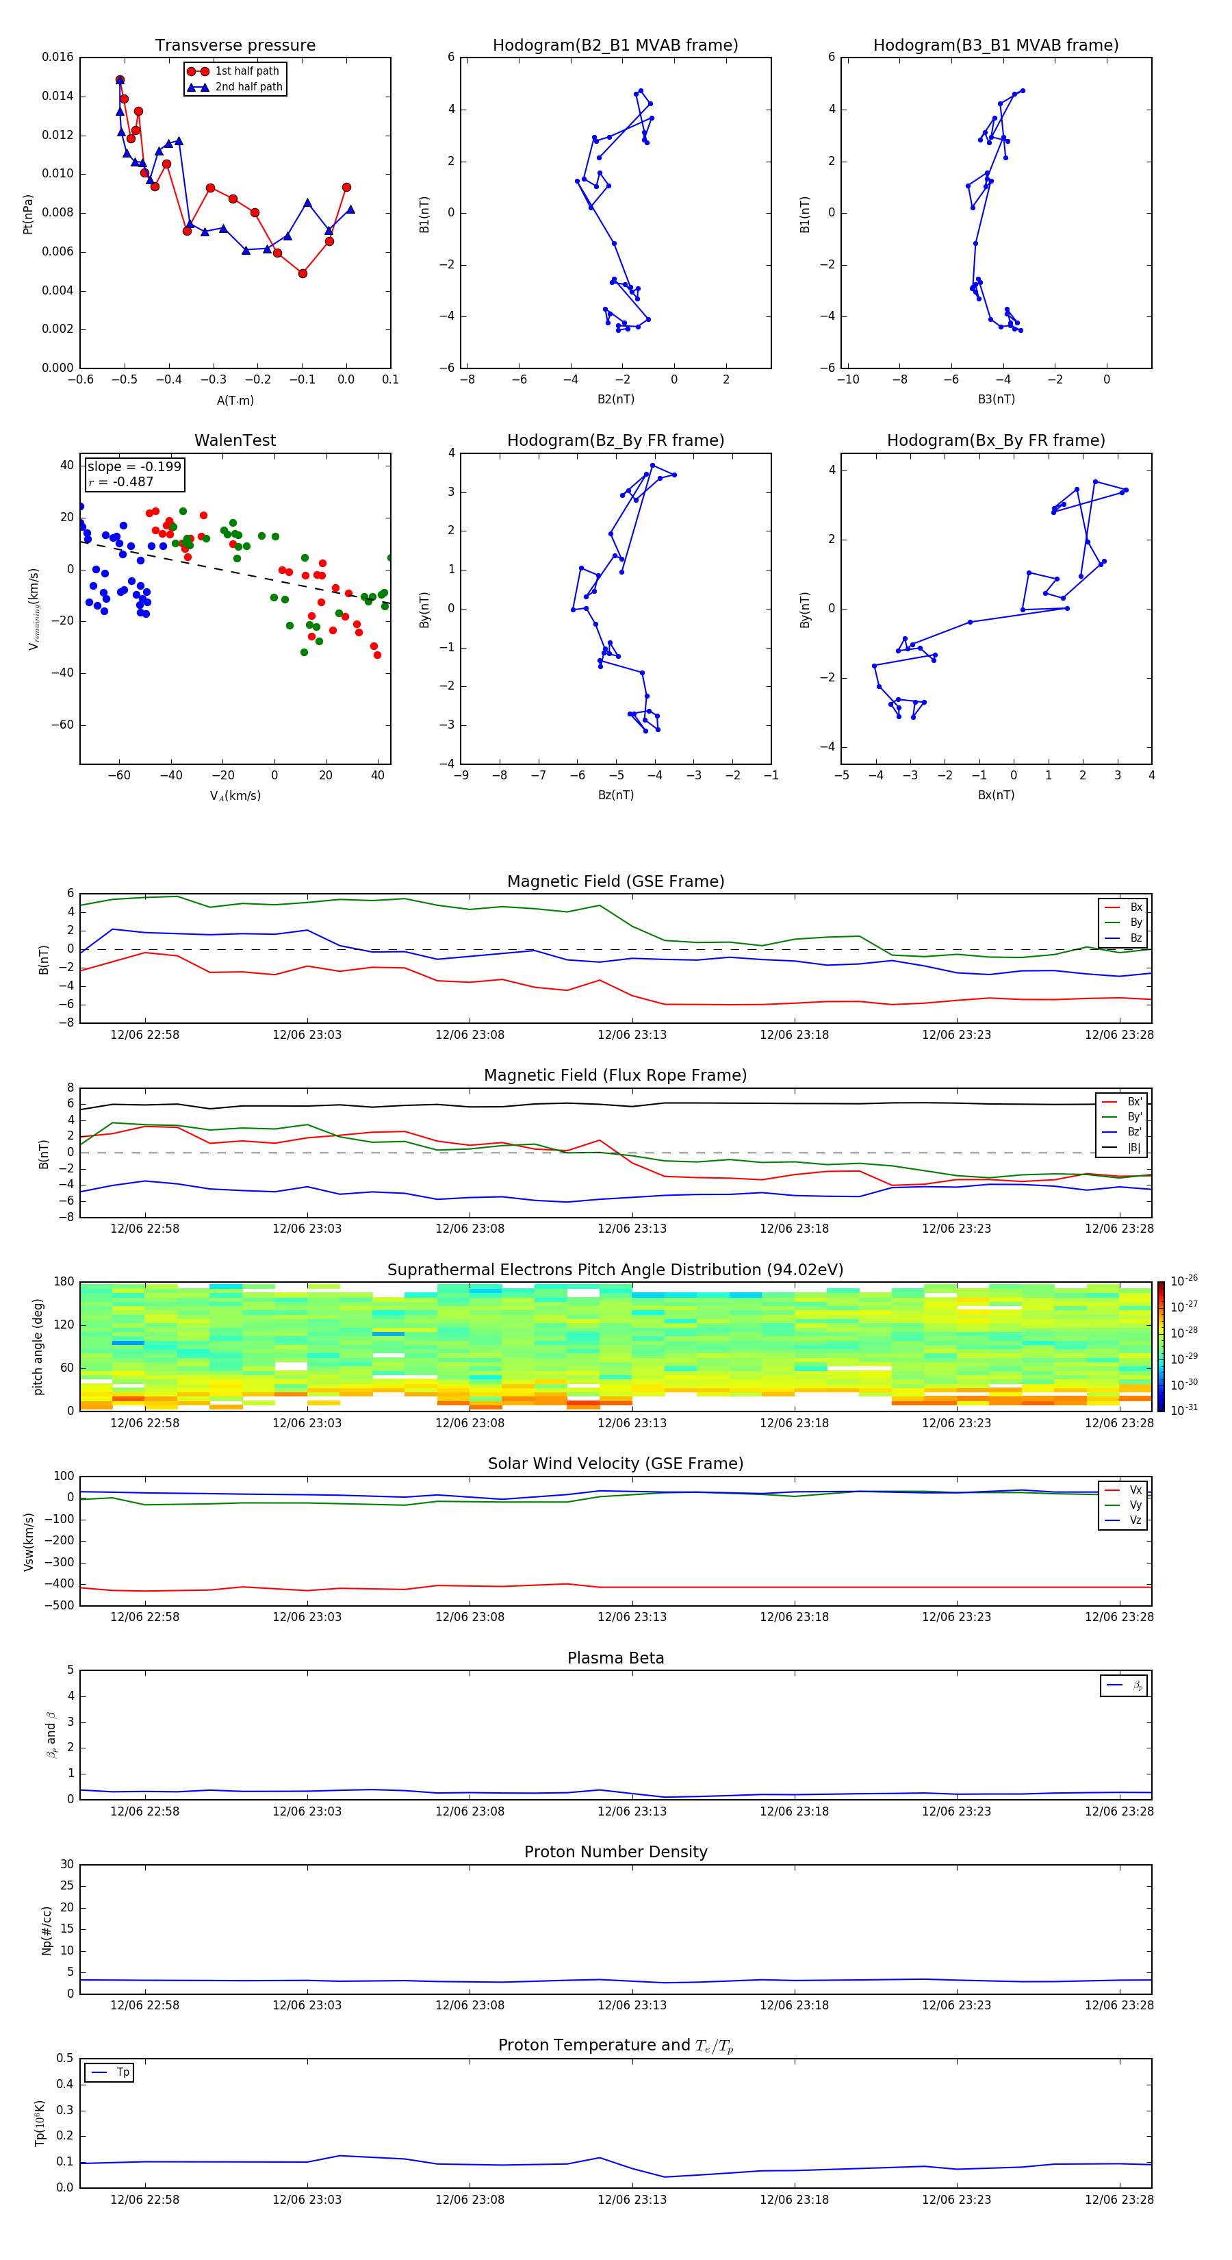Select the "1st half path" legend entry

pos(234,71)
